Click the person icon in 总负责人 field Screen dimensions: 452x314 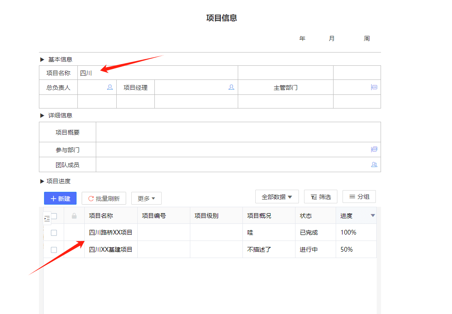pos(110,87)
